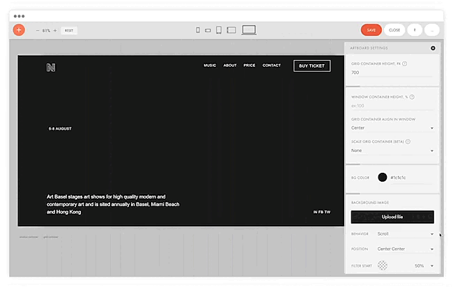Click the Upload file button
The height and width of the screenshot is (287, 453).
pyautogui.click(x=392, y=217)
